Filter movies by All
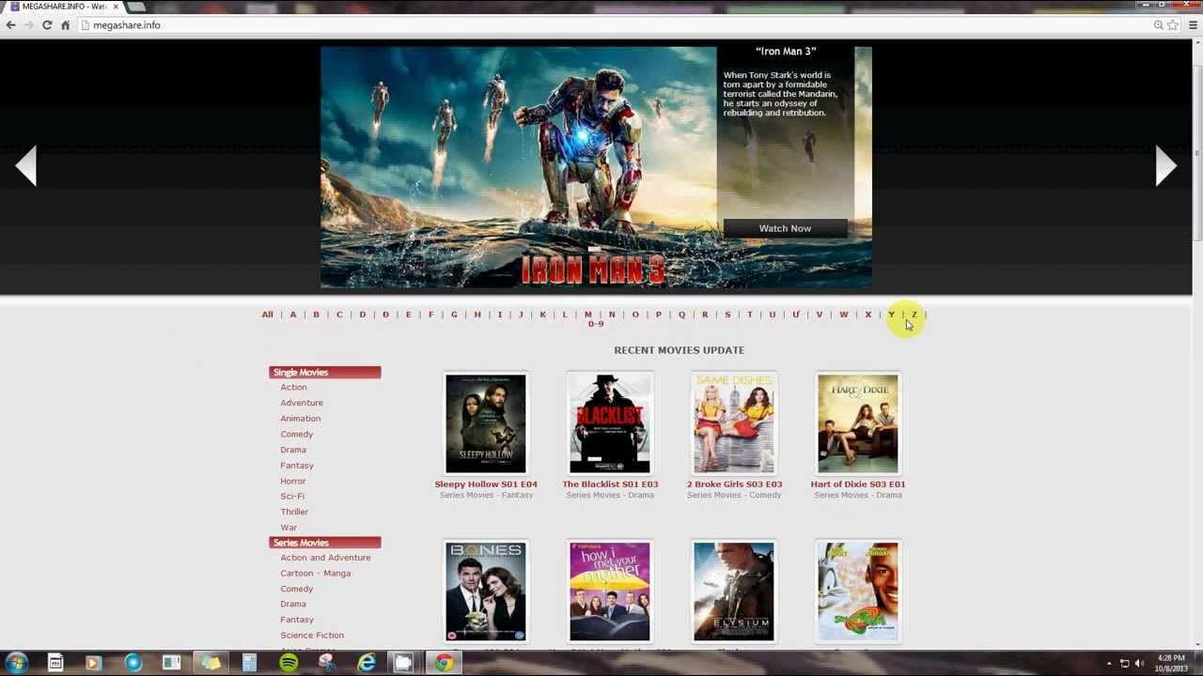This screenshot has width=1203, height=676. pyautogui.click(x=268, y=315)
